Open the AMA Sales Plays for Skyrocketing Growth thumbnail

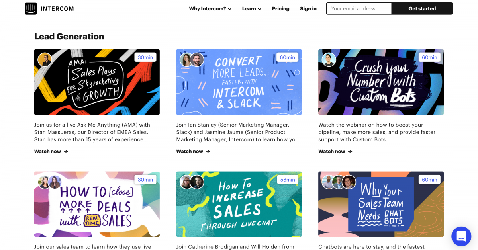click(97, 82)
